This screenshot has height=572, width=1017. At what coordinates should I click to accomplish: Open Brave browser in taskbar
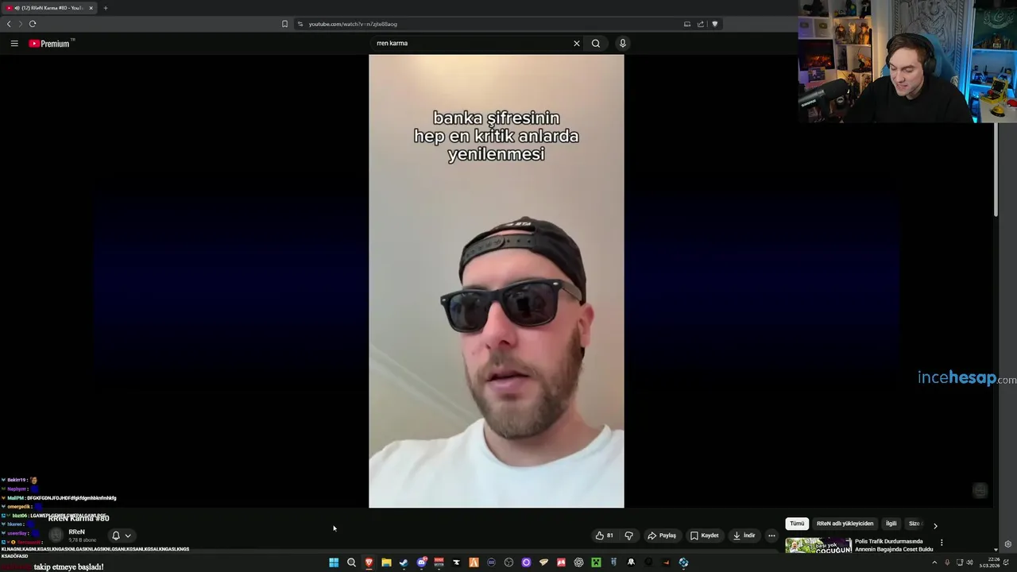(x=369, y=562)
